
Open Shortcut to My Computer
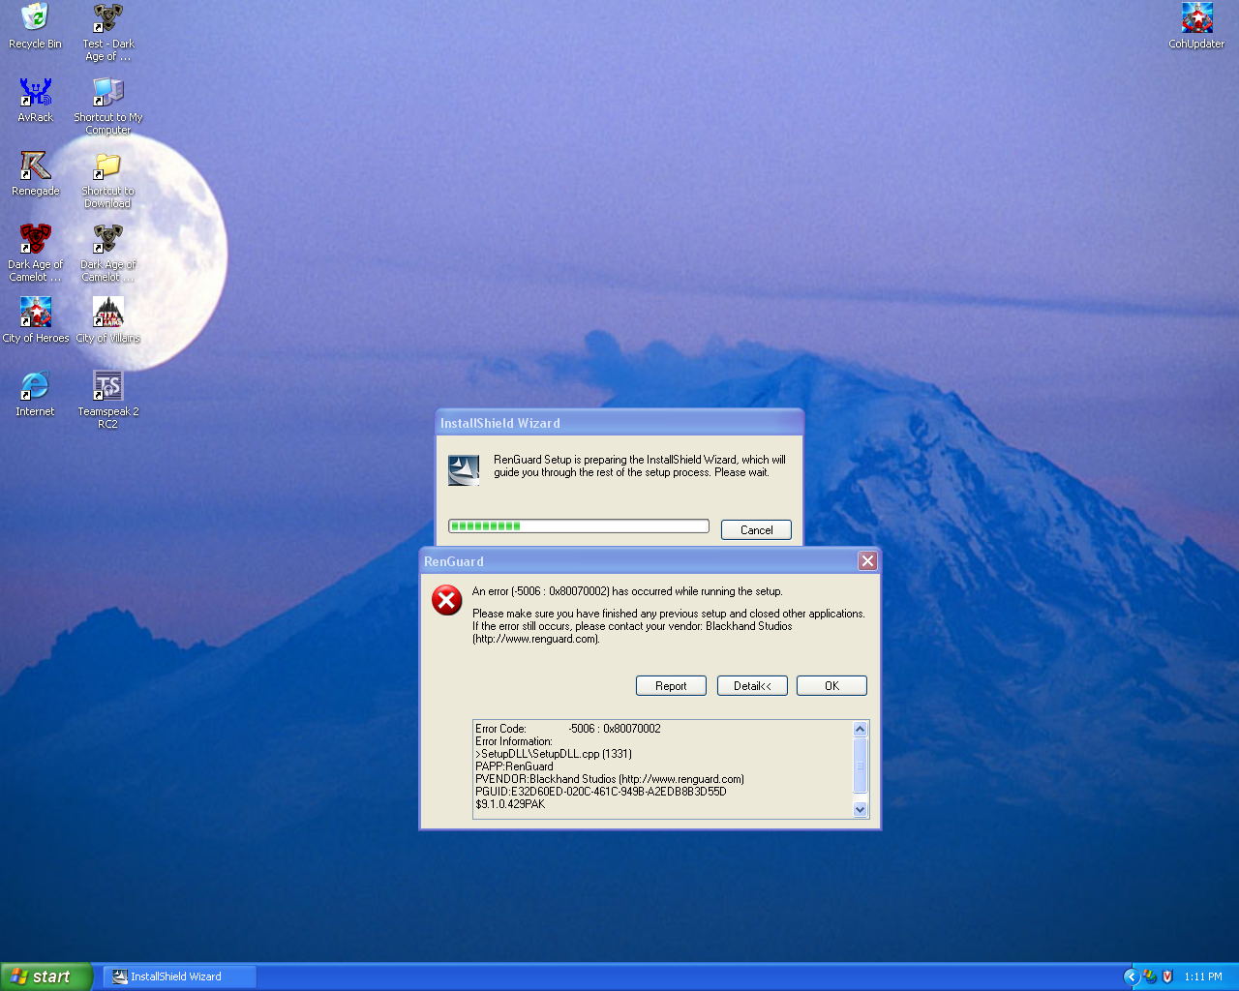pyautogui.click(x=108, y=93)
